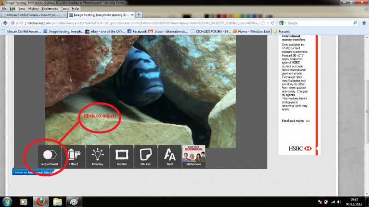Open the Border tool

pyautogui.click(x=122, y=156)
